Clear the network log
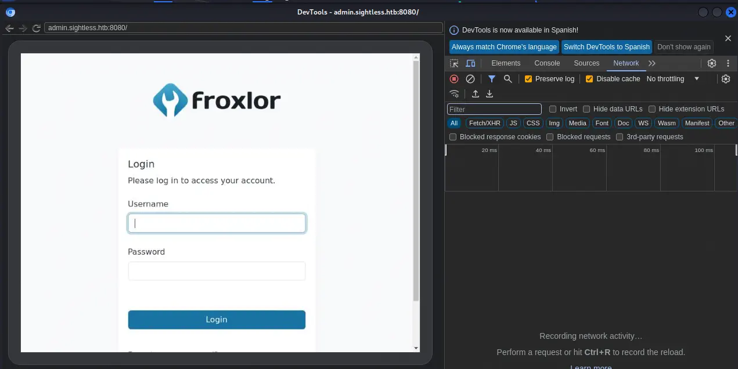738x369 pixels. click(x=470, y=79)
